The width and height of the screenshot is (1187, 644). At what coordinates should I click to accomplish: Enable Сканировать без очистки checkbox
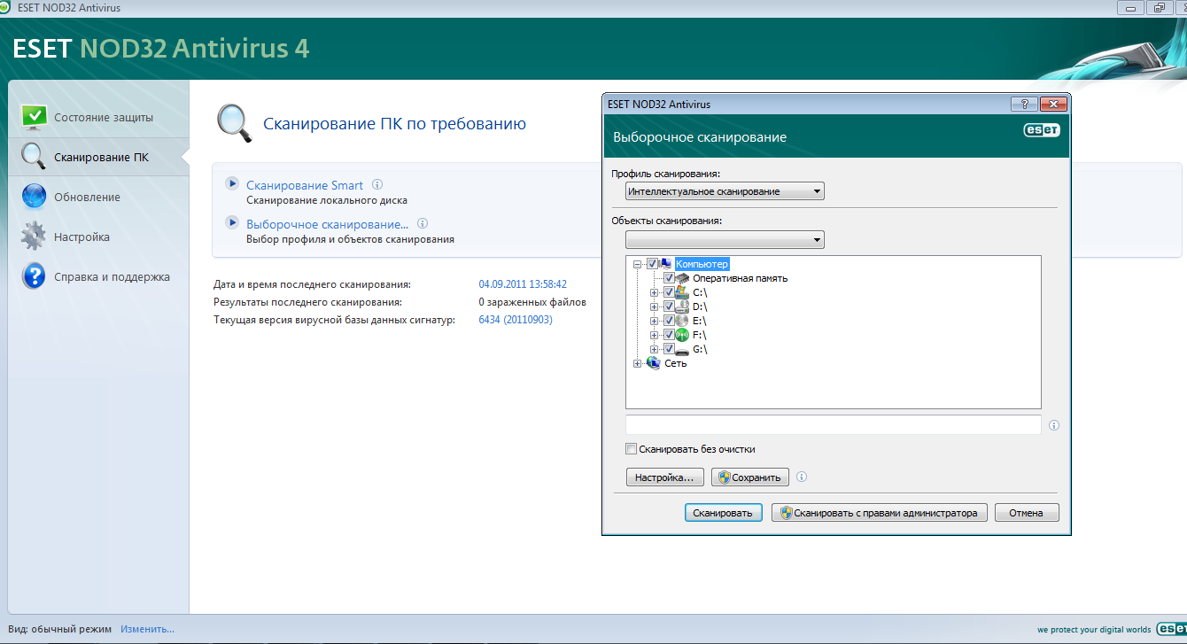coord(632,449)
